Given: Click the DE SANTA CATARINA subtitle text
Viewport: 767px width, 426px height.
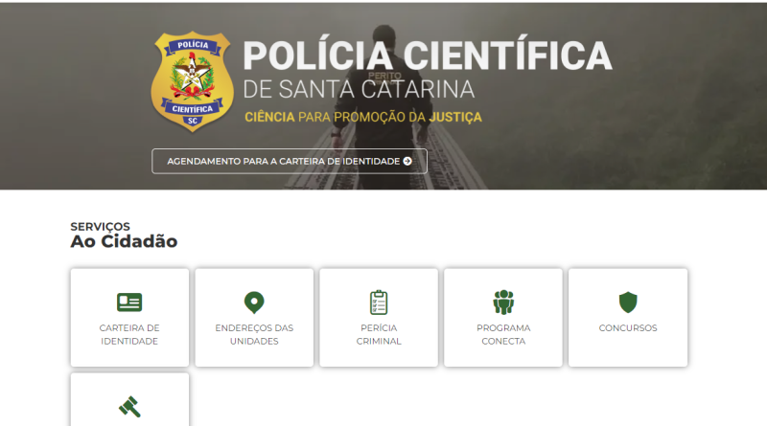Looking at the screenshot, I should pos(359,90).
